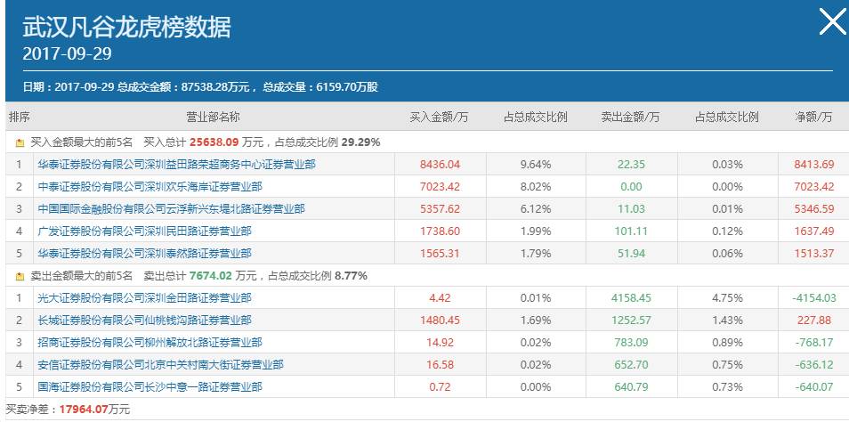Open 安信证券北京中关村南大街证券营业部 link
This screenshot has width=849, height=422.
(x=160, y=365)
